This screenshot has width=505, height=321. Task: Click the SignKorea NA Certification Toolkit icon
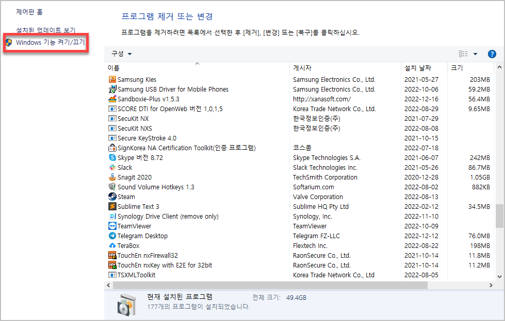(x=112, y=148)
